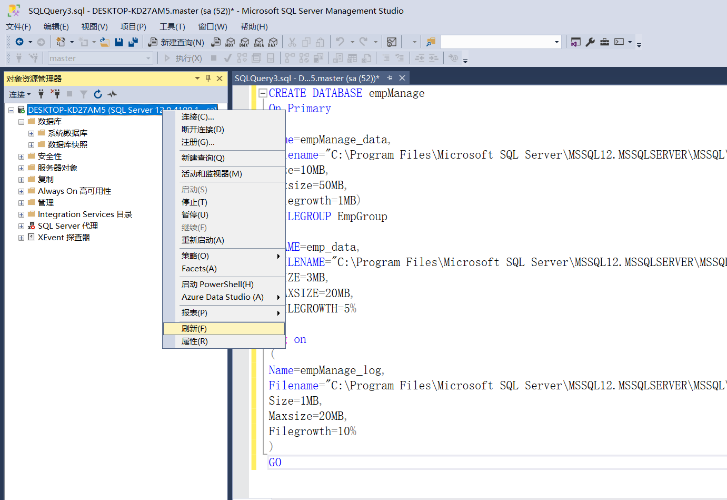The width and height of the screenshot is (727, 500).
Task: Open the 文件(F) menu
Action: (x=18, y=26)
